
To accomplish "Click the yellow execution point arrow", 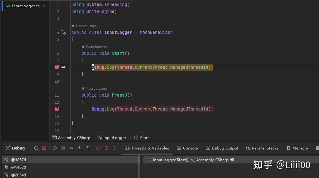I will tap(63, 67).
